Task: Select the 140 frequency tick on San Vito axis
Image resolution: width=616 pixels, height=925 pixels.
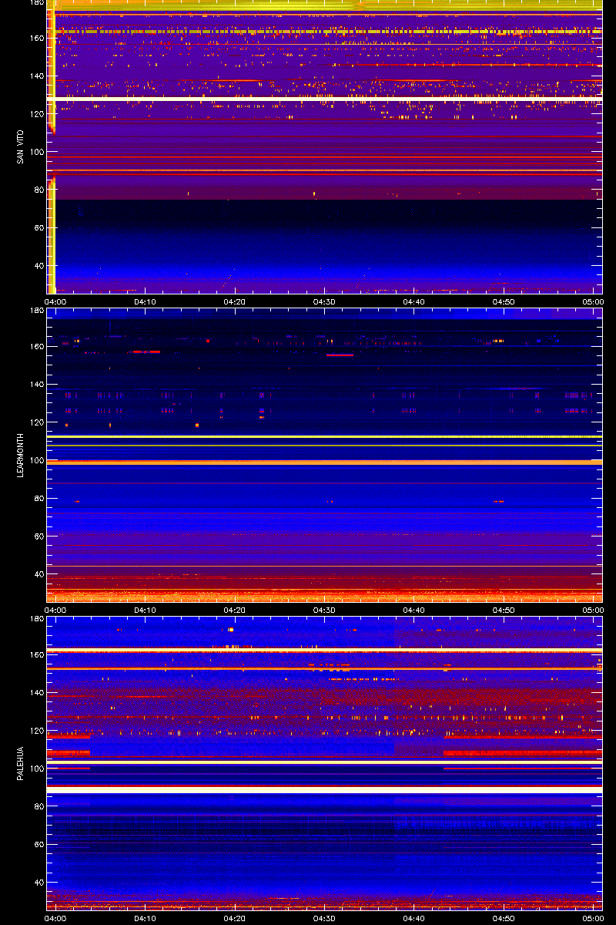Action: tap(37, 76)
